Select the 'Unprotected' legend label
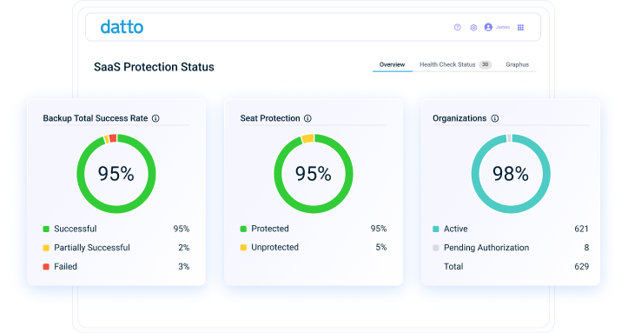Screen dimensions: 628x333 point(274,247)
